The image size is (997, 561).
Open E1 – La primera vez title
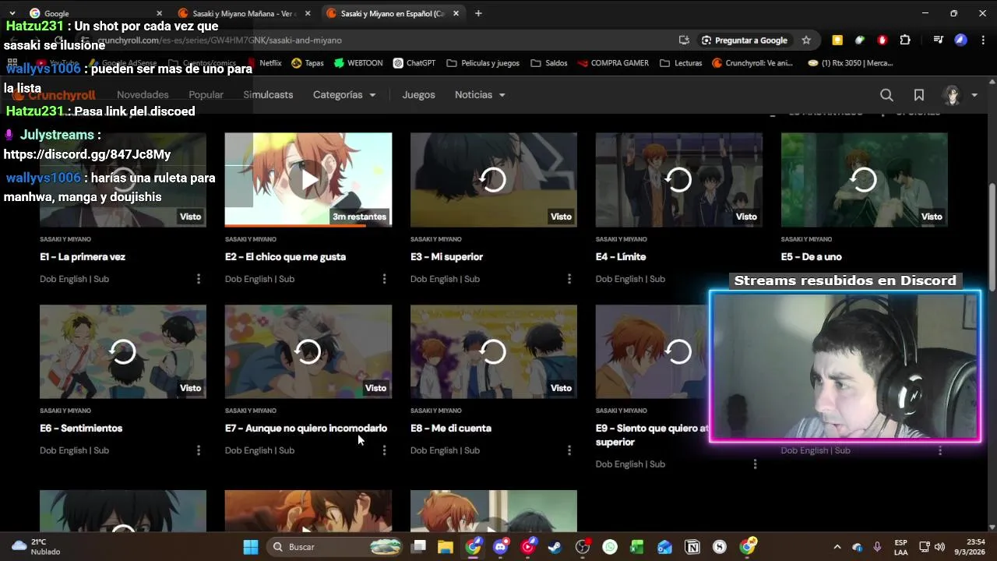[83, 256]
